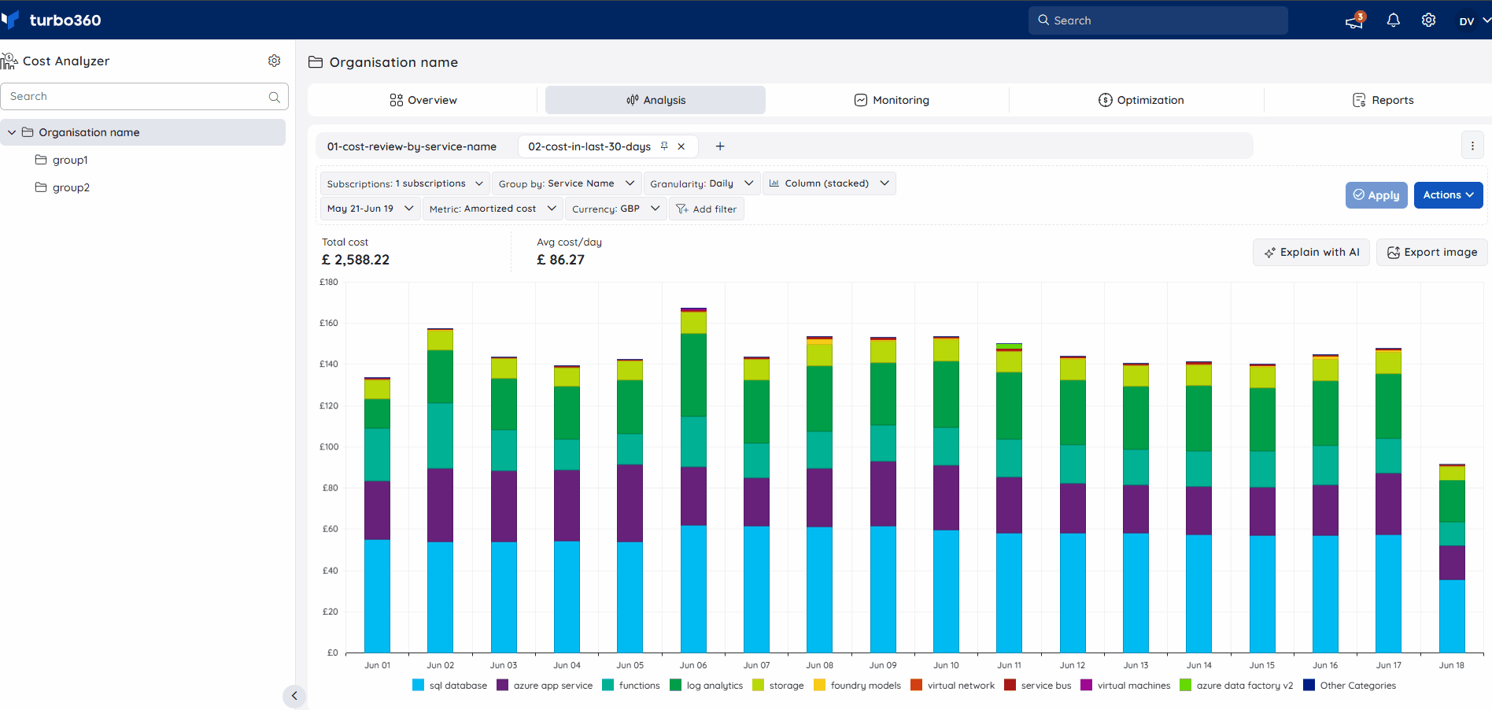The width and height of the screenshot is (1492, 710).
Task: Open the Metric Amortized cost dropdown
Action: (493, 209)
